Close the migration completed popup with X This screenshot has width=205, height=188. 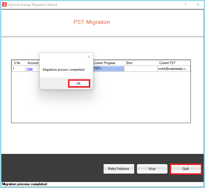click(89, 57)
